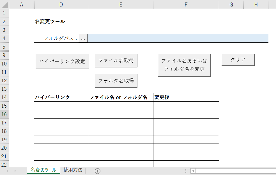The width and height of the screenshot is (276, 175).
Task: Click the select-all corner triangle
Action: (5, 4)
